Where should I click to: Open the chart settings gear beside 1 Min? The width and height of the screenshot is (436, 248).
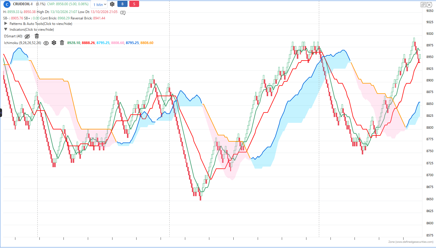pos(112,4)
